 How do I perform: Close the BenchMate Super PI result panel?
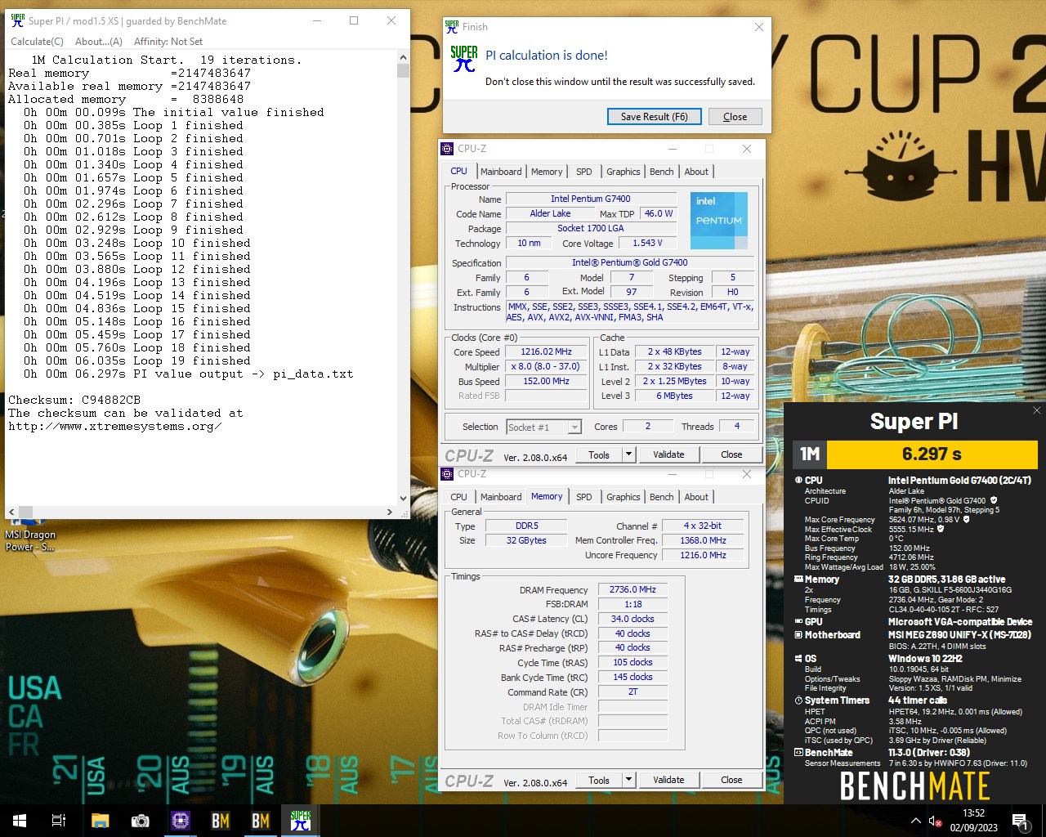1036,410
